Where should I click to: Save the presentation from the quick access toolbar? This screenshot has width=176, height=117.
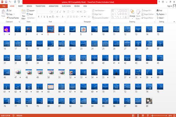click(x=6, y=2)
